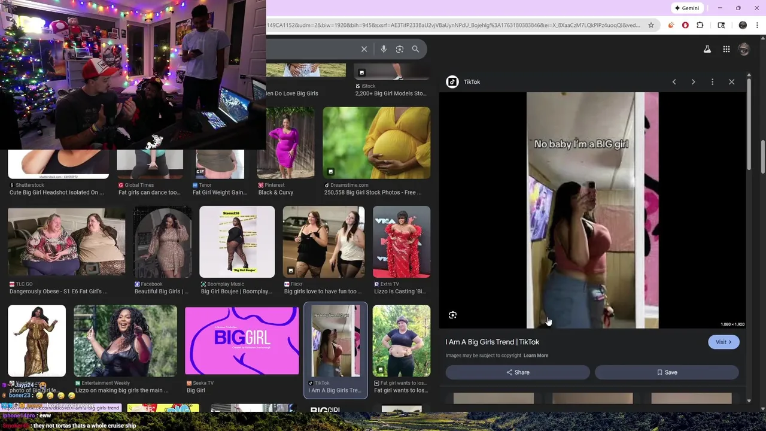The height and width of the screenshot is (431, 766).
Task: Start voice search with the microphone icon
Action: click(x=384, y=49)
